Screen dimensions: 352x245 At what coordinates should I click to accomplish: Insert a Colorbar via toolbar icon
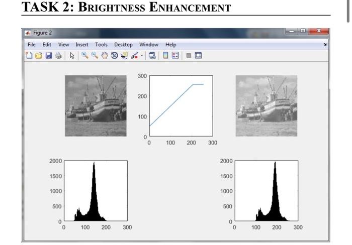tap(165, 55)
